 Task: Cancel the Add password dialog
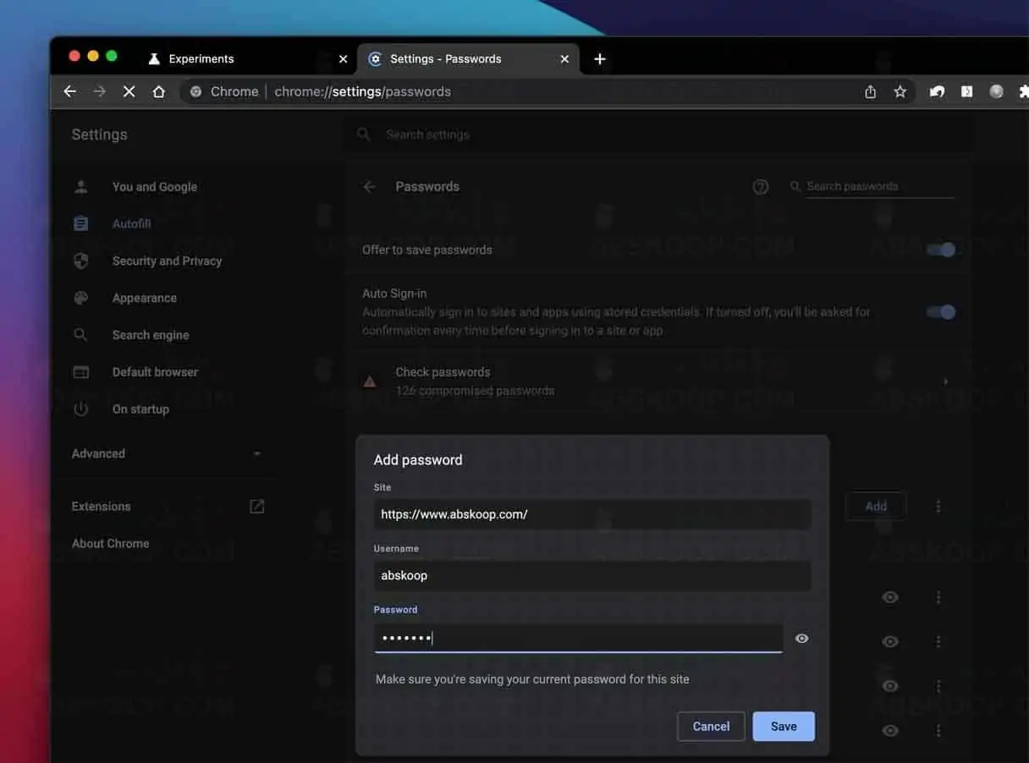pyautogui.click(x=711, y=727)
